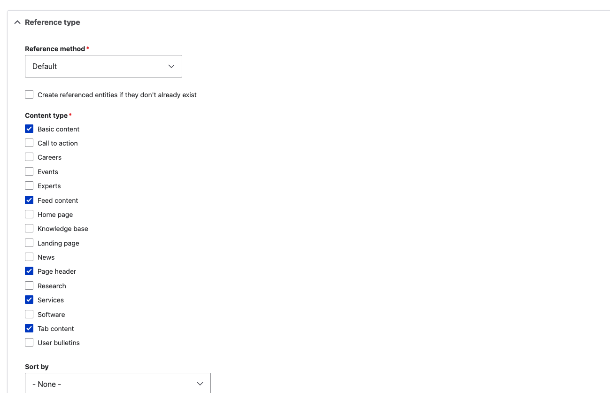This screenshot has height=393, width=610.
Task: Check the Home page checkbox
Action: 29,215
